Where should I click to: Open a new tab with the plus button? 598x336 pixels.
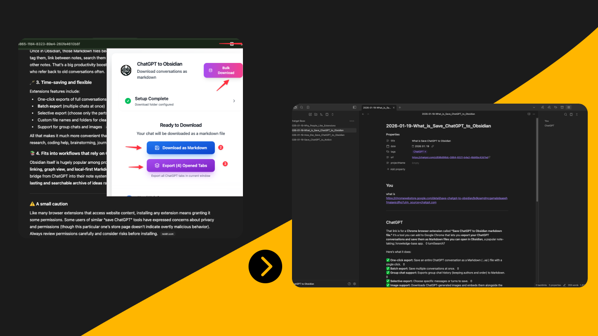pos(399,107)
